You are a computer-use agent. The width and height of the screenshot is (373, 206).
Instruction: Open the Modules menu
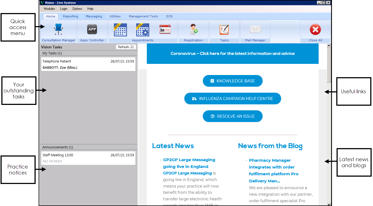49,9
